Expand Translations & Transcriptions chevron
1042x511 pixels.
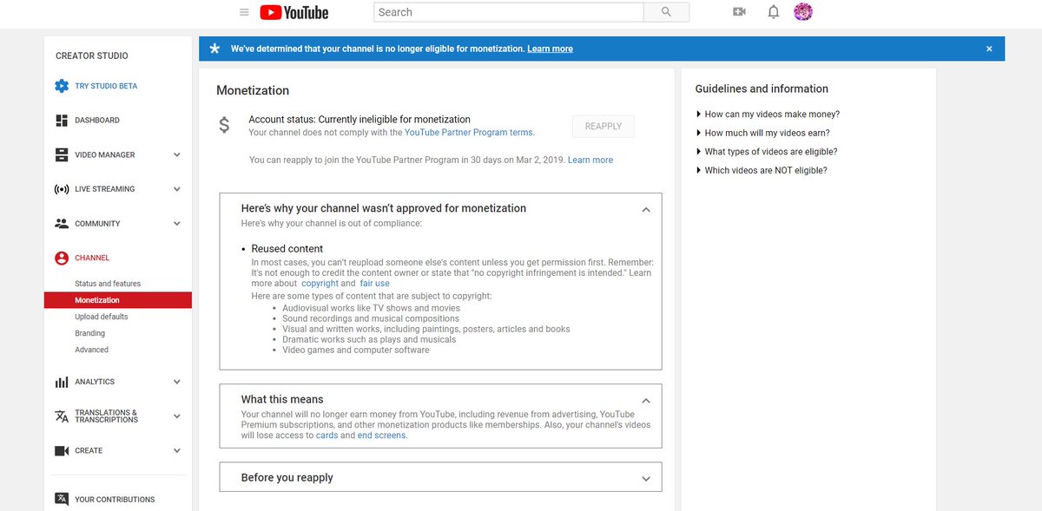177,416
